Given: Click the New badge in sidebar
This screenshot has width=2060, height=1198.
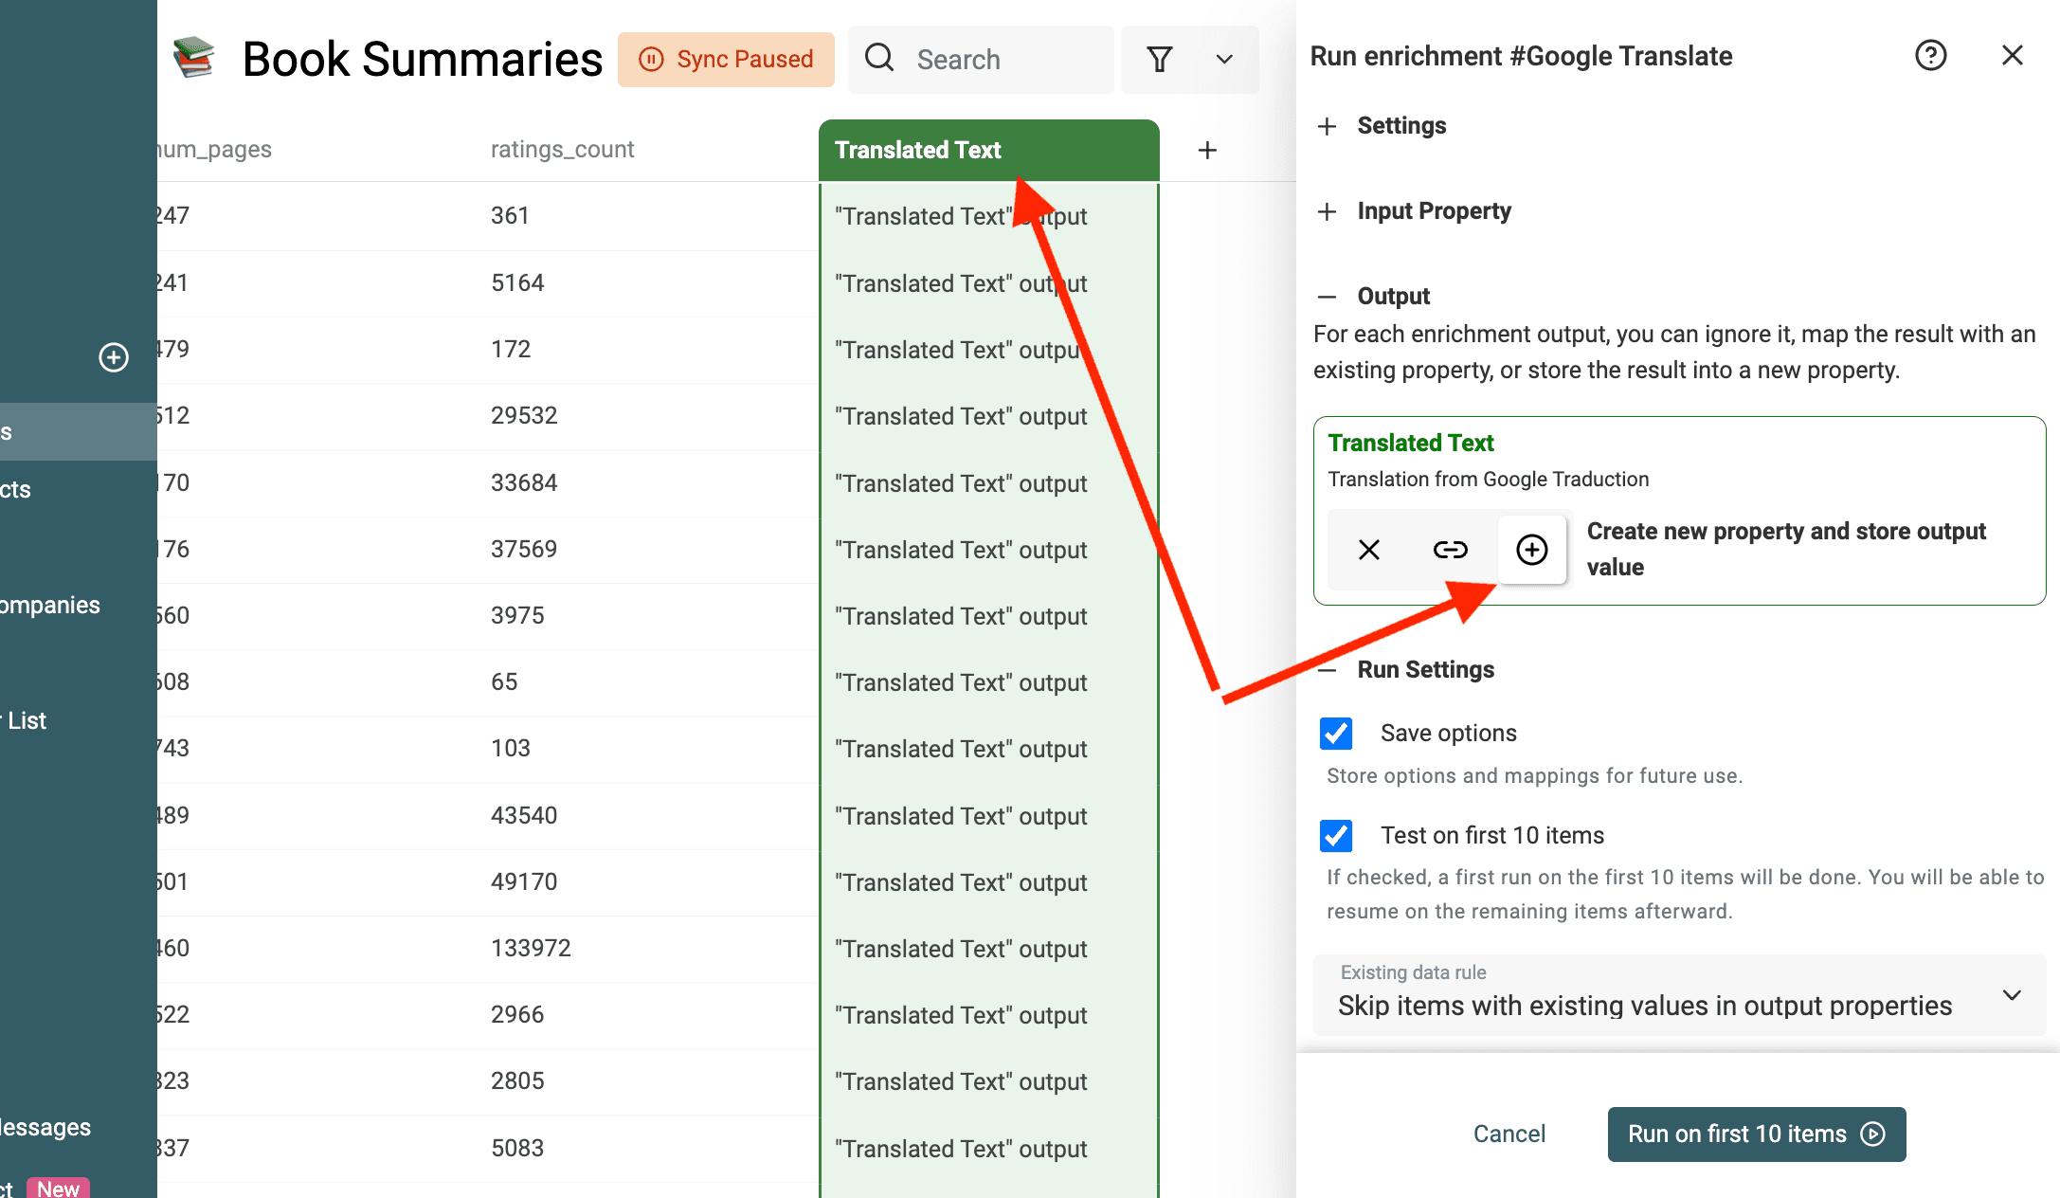Looking at the screenshot, I should pyautogui.click(x=58, y=1189).
